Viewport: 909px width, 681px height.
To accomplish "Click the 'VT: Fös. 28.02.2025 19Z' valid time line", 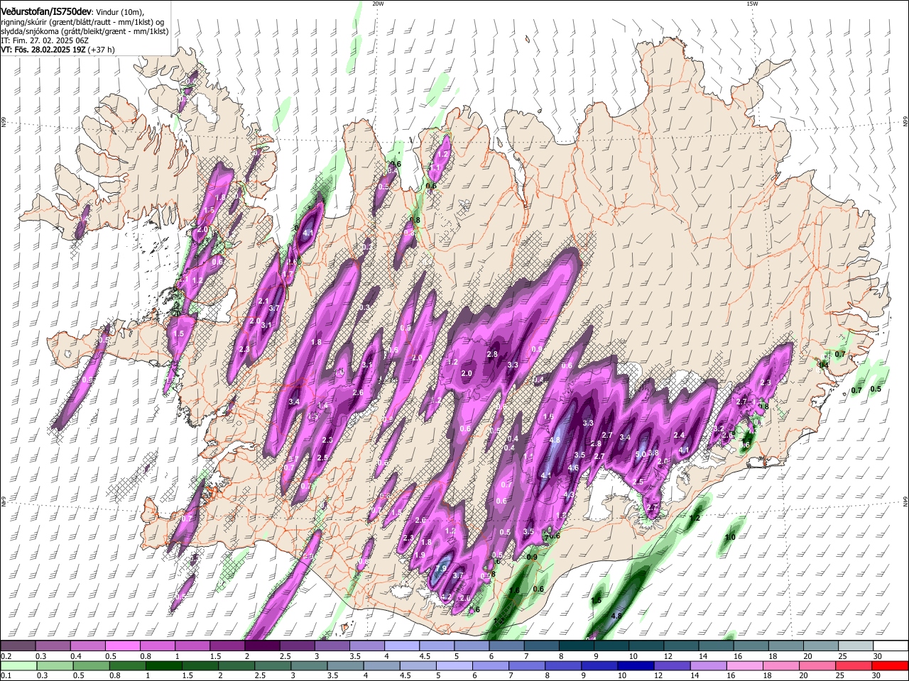I will pyautogui.click(x=43, y=50).
